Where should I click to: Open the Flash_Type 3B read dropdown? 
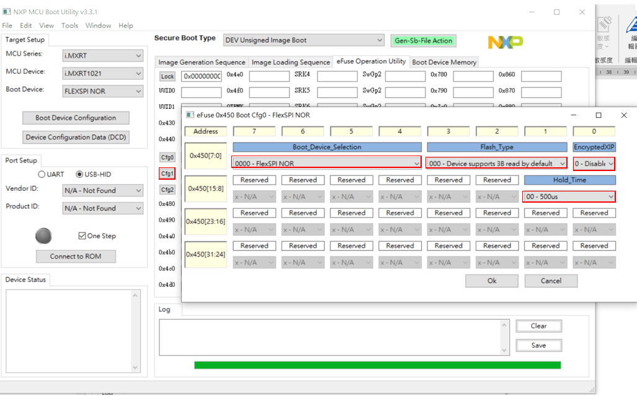point(496,163)
